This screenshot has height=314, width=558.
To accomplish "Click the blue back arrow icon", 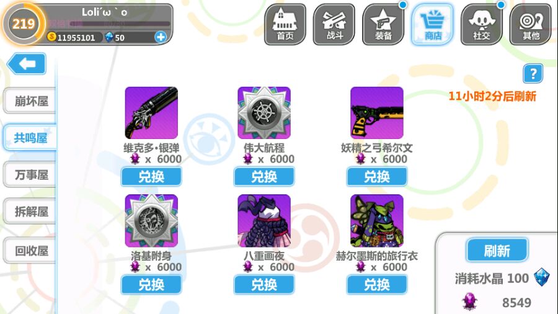I will [x=27, y=64].
